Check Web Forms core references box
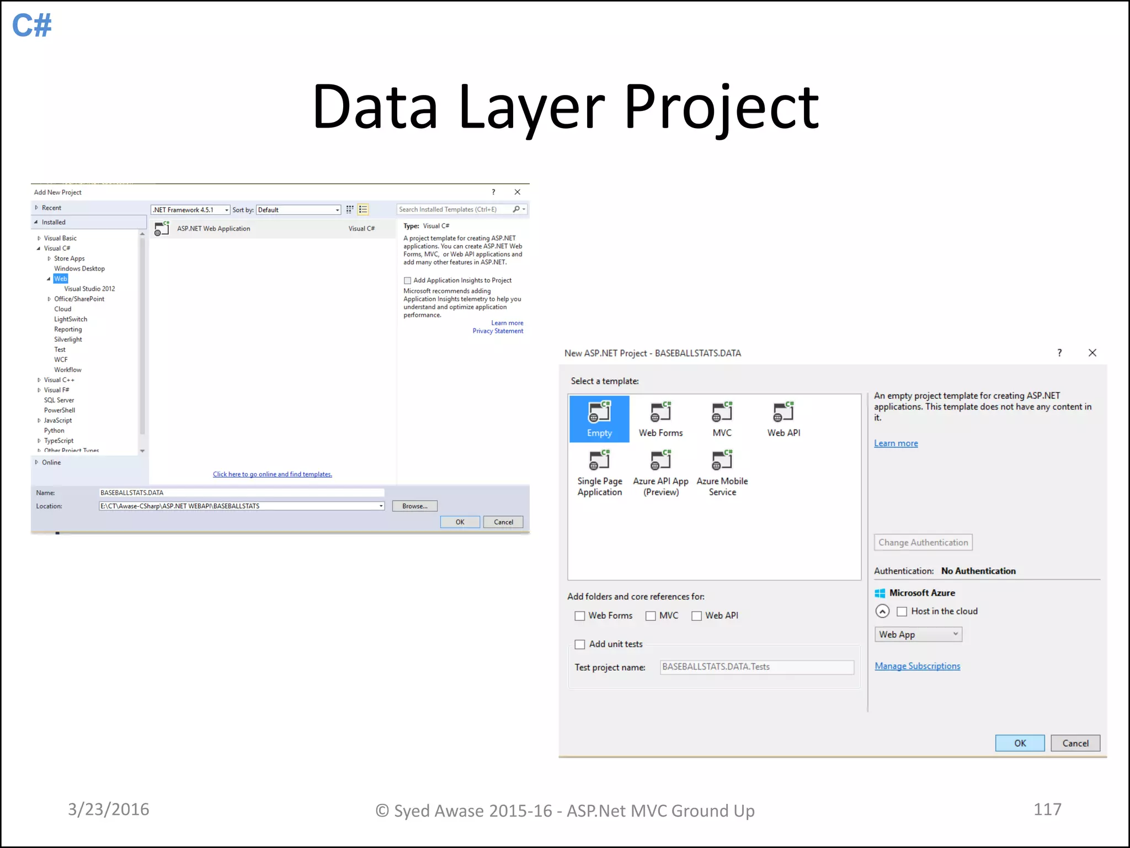This screenshot has height=848, width=1130. coord(579,616)
